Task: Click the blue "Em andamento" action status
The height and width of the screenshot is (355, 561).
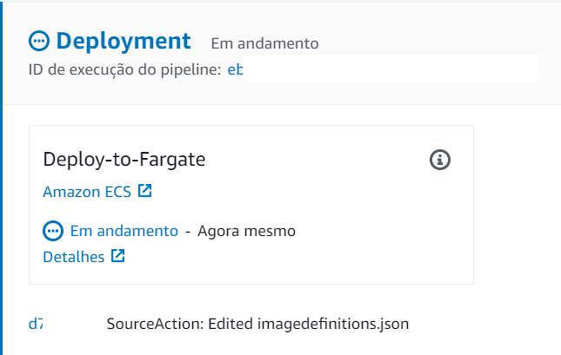Action: (124, 232)
